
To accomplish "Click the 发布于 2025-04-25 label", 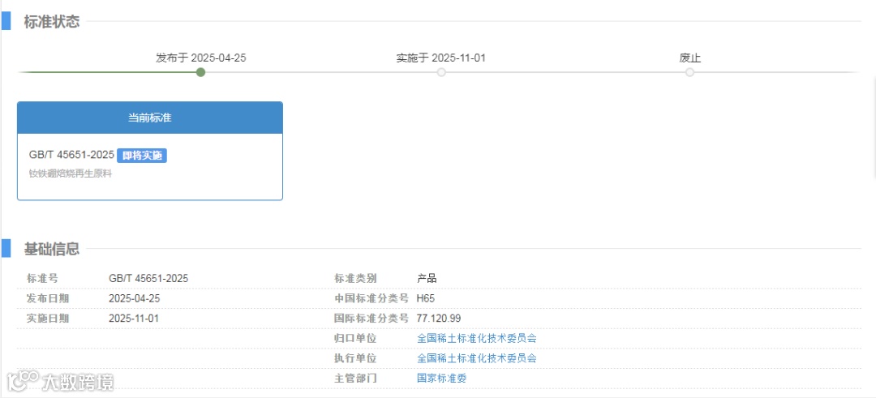I will 201,58.
